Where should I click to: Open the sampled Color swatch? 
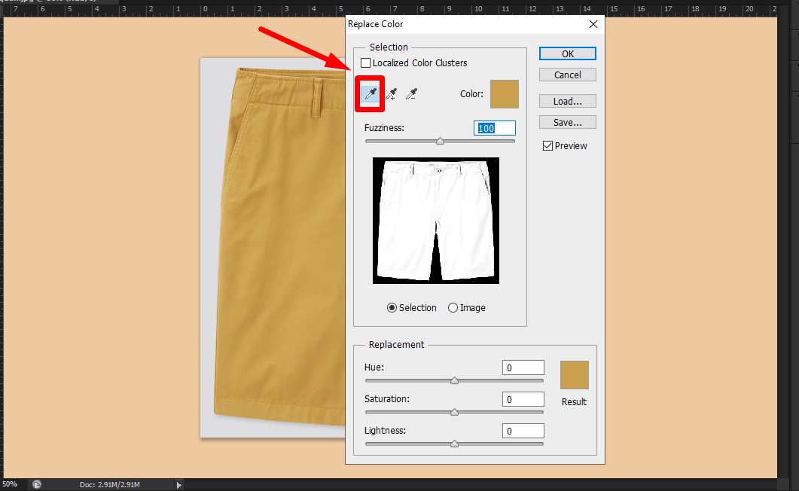[505, 93]
